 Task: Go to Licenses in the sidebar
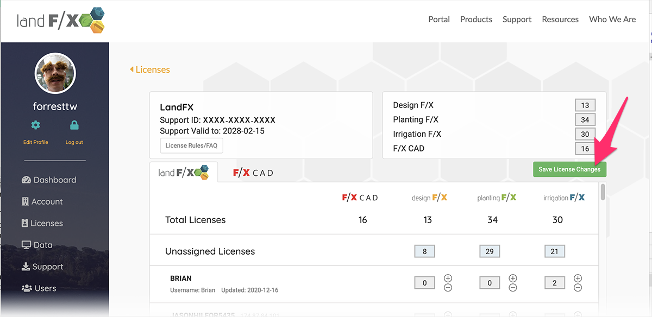tap(42, 223)
